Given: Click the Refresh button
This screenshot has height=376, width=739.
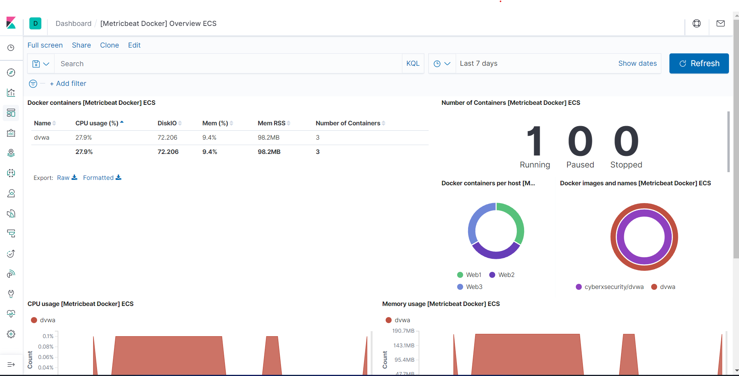Looking at the screenshot, I should (x=699, y=63).
